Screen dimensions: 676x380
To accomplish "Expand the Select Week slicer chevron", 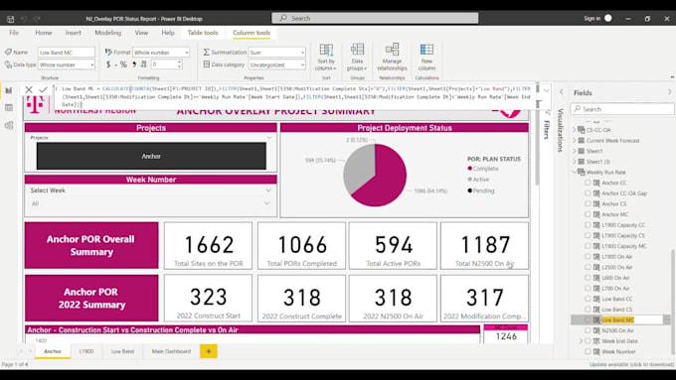I will click(268, 190).
